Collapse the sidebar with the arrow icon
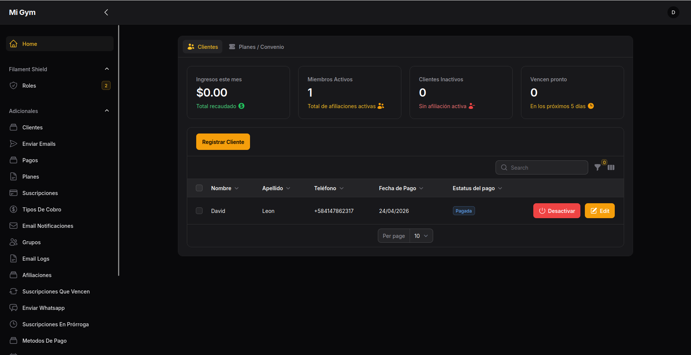Image resolution: width=691 pixels, height=355 pixels. tap(106, 12)
